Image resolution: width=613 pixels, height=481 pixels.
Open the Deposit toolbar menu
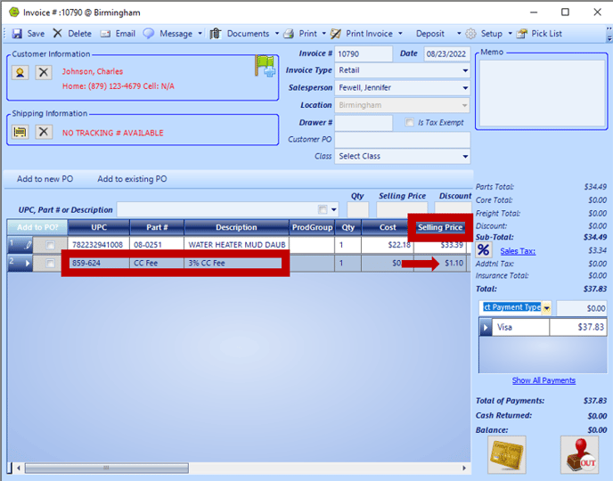pos(430,34)
